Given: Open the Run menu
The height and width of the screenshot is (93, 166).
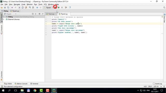Looking at the screenshot, I should pos(36,4).
